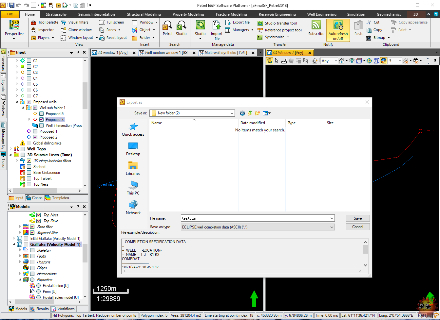Viewport: 440px width, 320px height.
Task: Open Reference project tool
Action: 279,30
